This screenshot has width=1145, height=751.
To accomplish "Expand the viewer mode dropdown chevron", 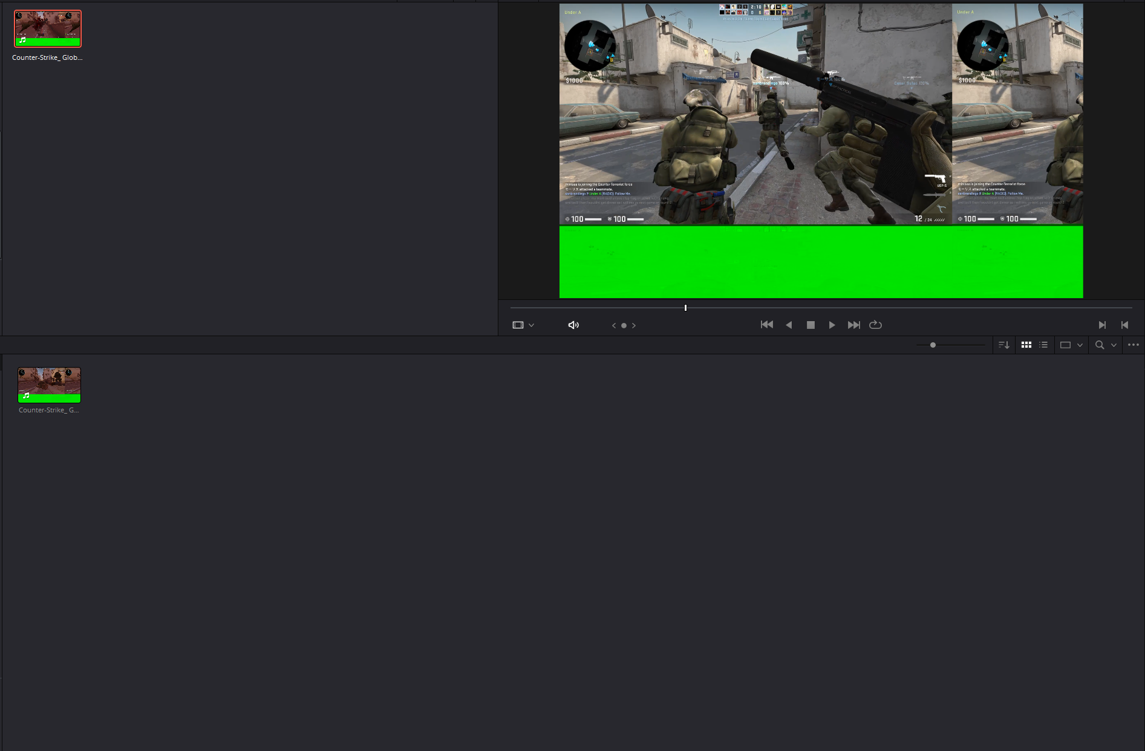I will [532, 325].
